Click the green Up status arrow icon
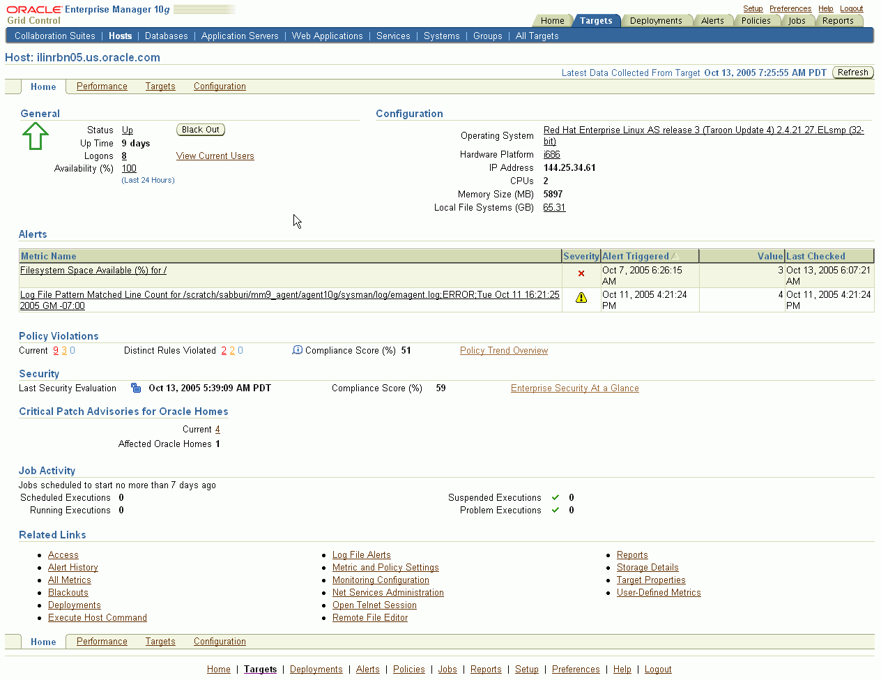Viewport: 881px width, 680px height. (x=35, y=136)
